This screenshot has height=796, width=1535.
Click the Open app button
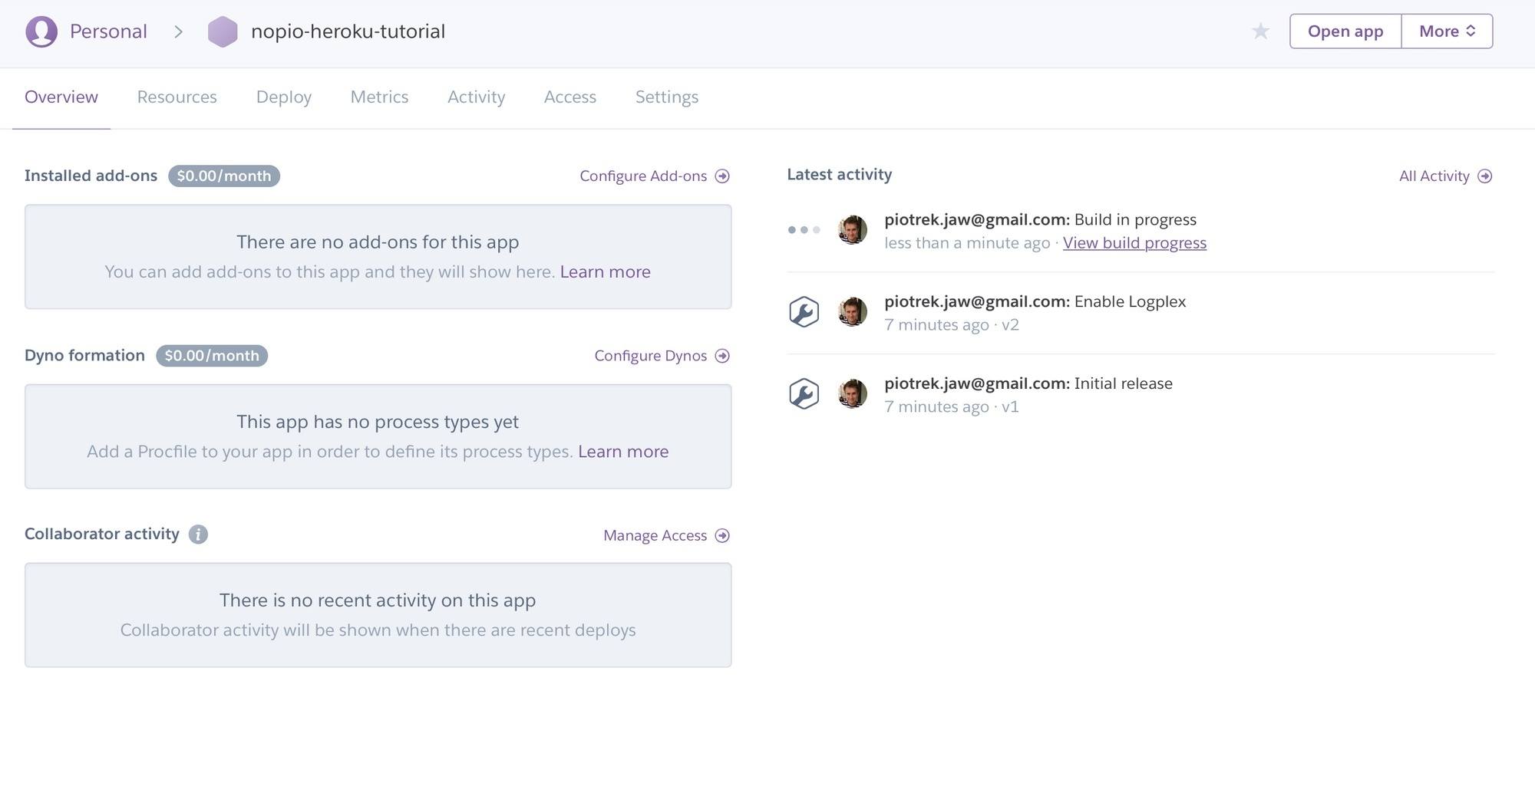coord(1345,31)
